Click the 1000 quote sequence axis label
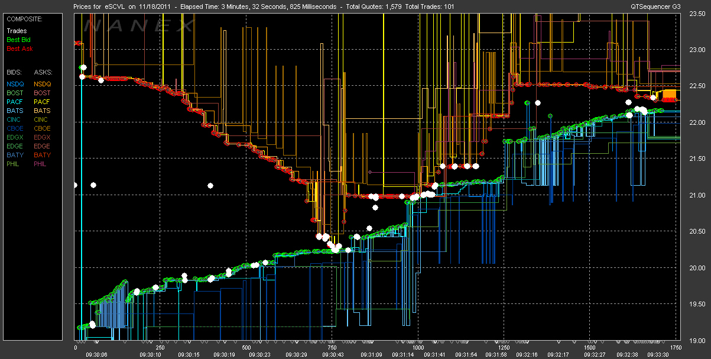The height and width of the screenshot is (359, 711). (418, 347)
